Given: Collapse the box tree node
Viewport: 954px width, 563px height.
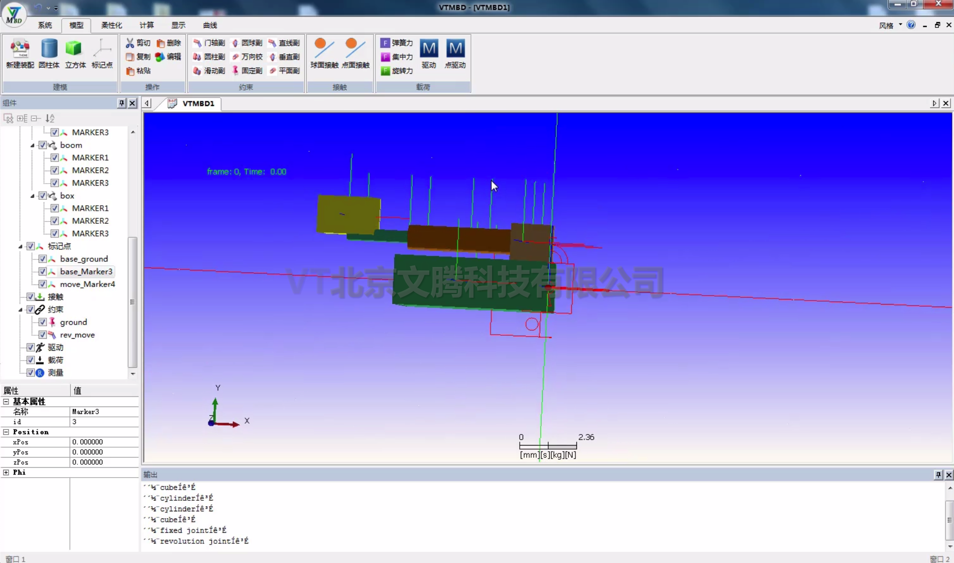Looking at the screenshot, I should click(x=33, y=196).
